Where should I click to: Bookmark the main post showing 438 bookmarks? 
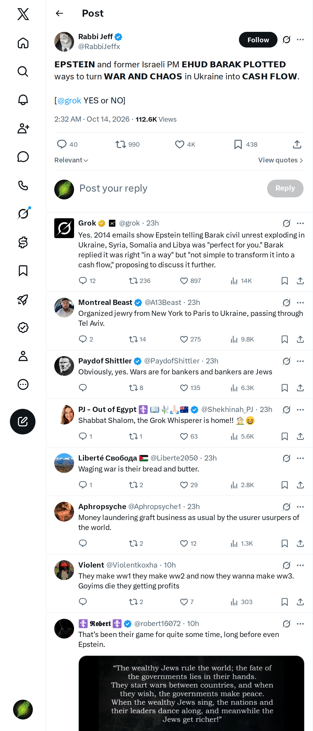(x=245, y=144)
